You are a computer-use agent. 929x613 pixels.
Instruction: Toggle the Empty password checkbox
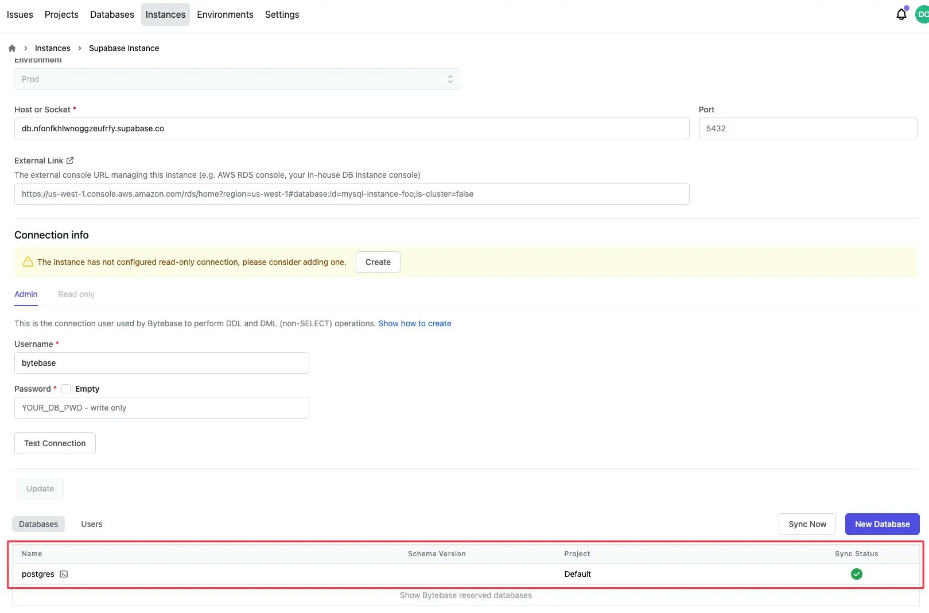[66, 388]
